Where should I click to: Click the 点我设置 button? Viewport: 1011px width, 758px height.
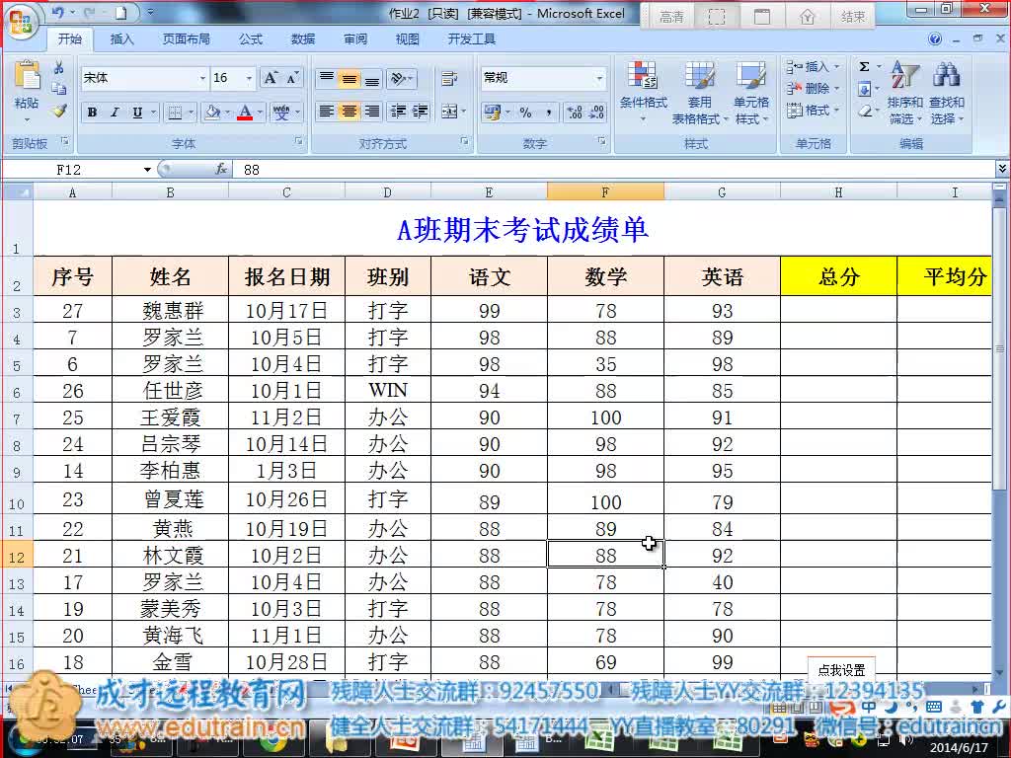pos(840,667)
